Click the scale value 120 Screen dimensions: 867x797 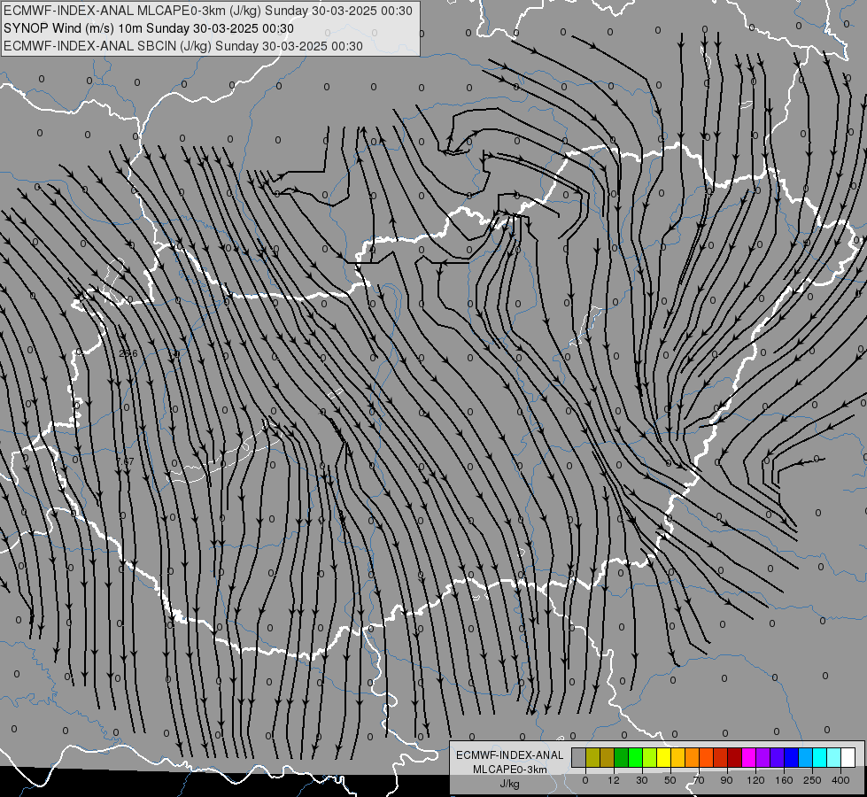pyautogui.click(x=756, y=780)
